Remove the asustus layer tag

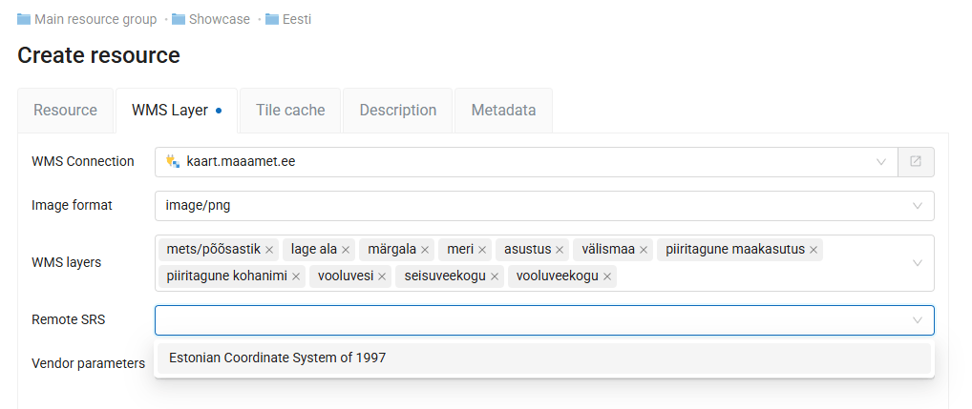[x=560, y=250]
